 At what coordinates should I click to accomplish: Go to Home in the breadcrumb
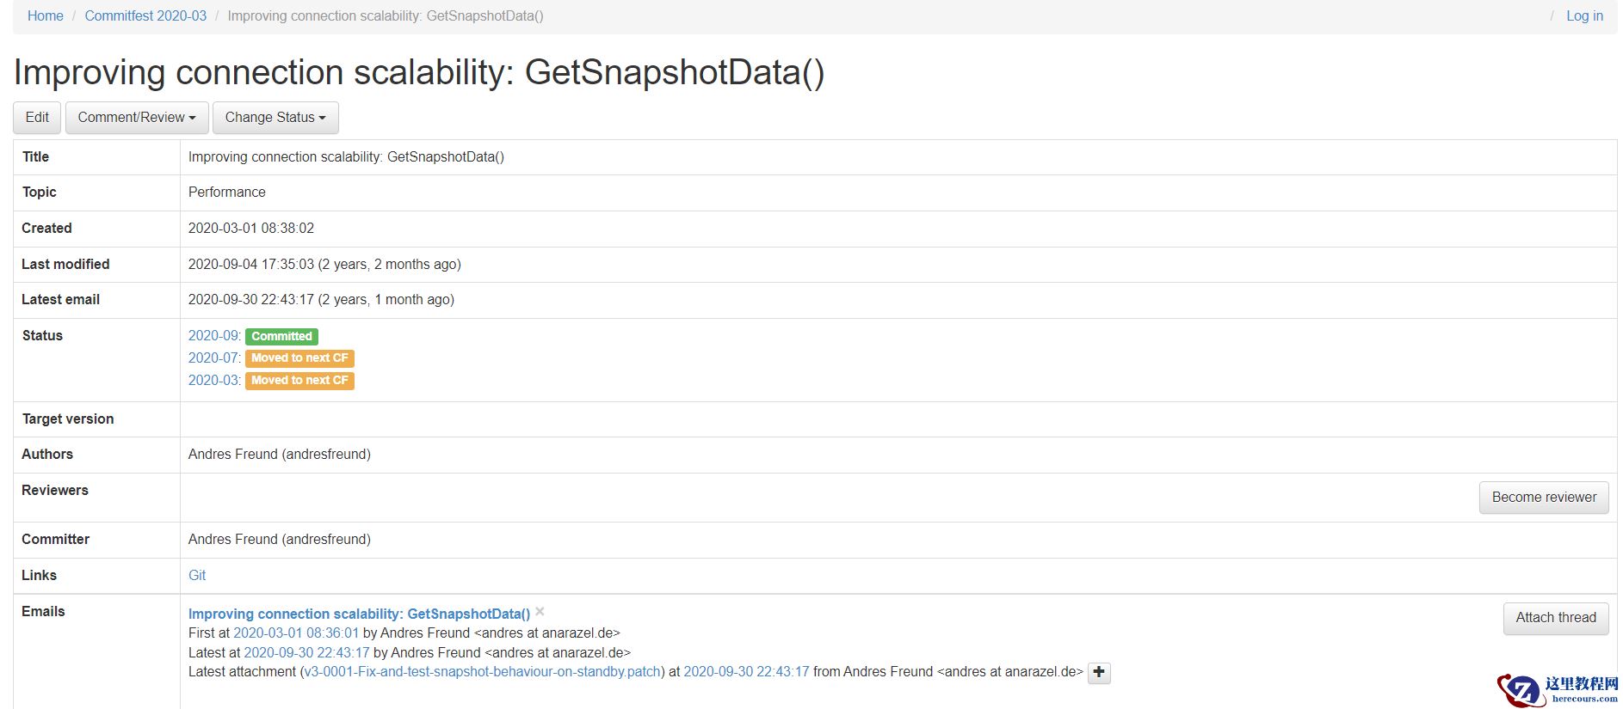pos(46,16)
